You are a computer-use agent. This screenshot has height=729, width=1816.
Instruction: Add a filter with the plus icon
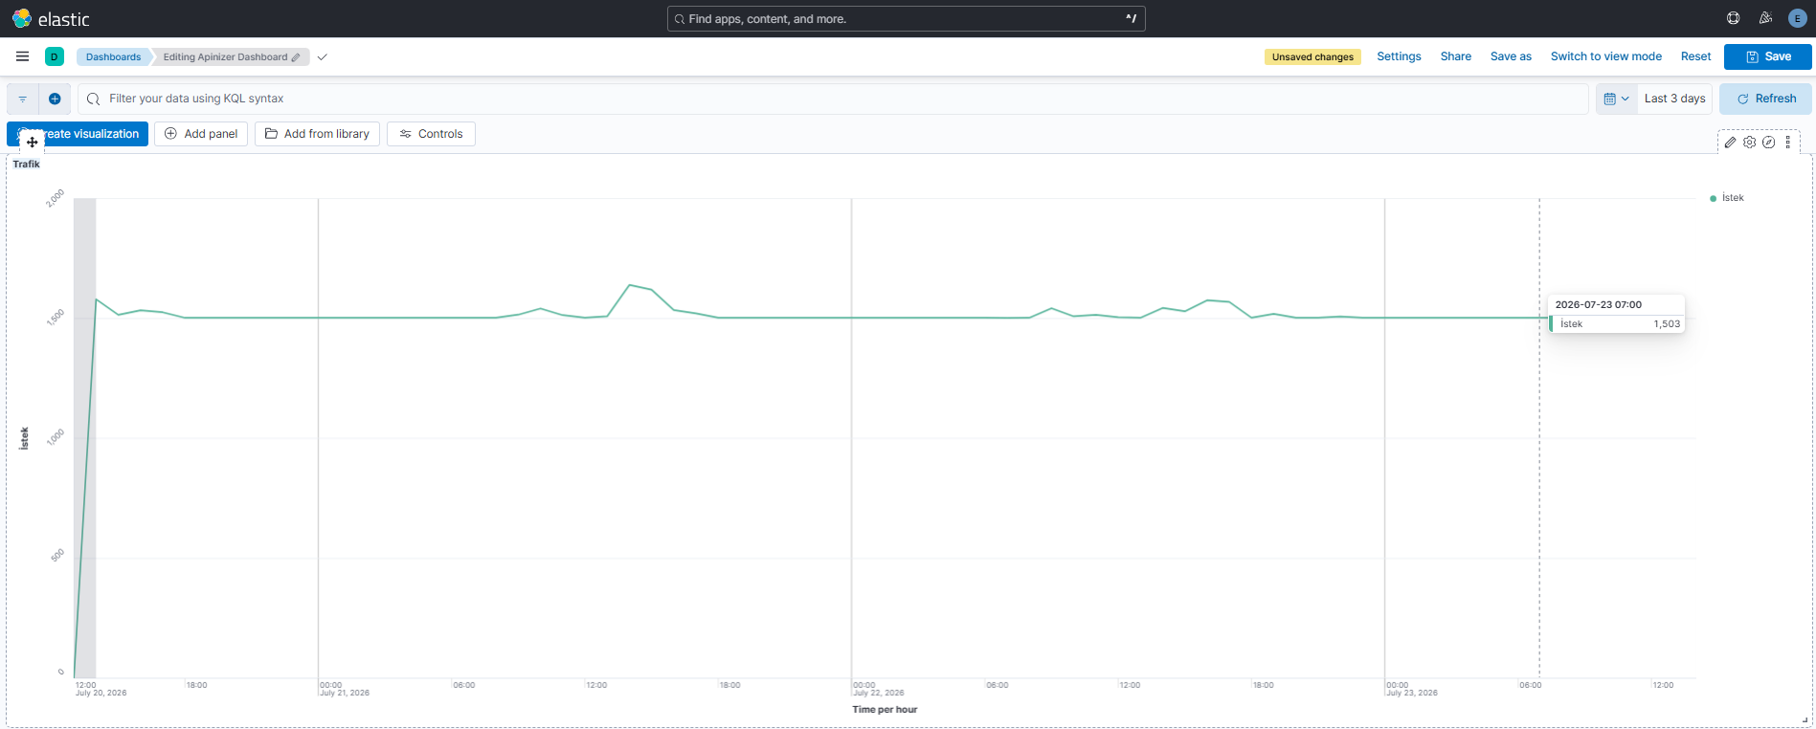(55, 99)
